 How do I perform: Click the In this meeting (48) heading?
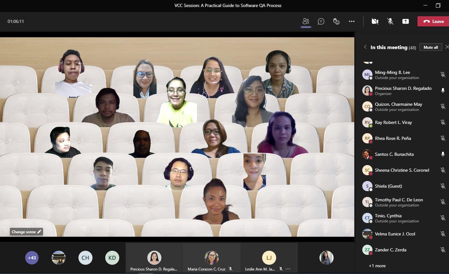tap(393, 47)
